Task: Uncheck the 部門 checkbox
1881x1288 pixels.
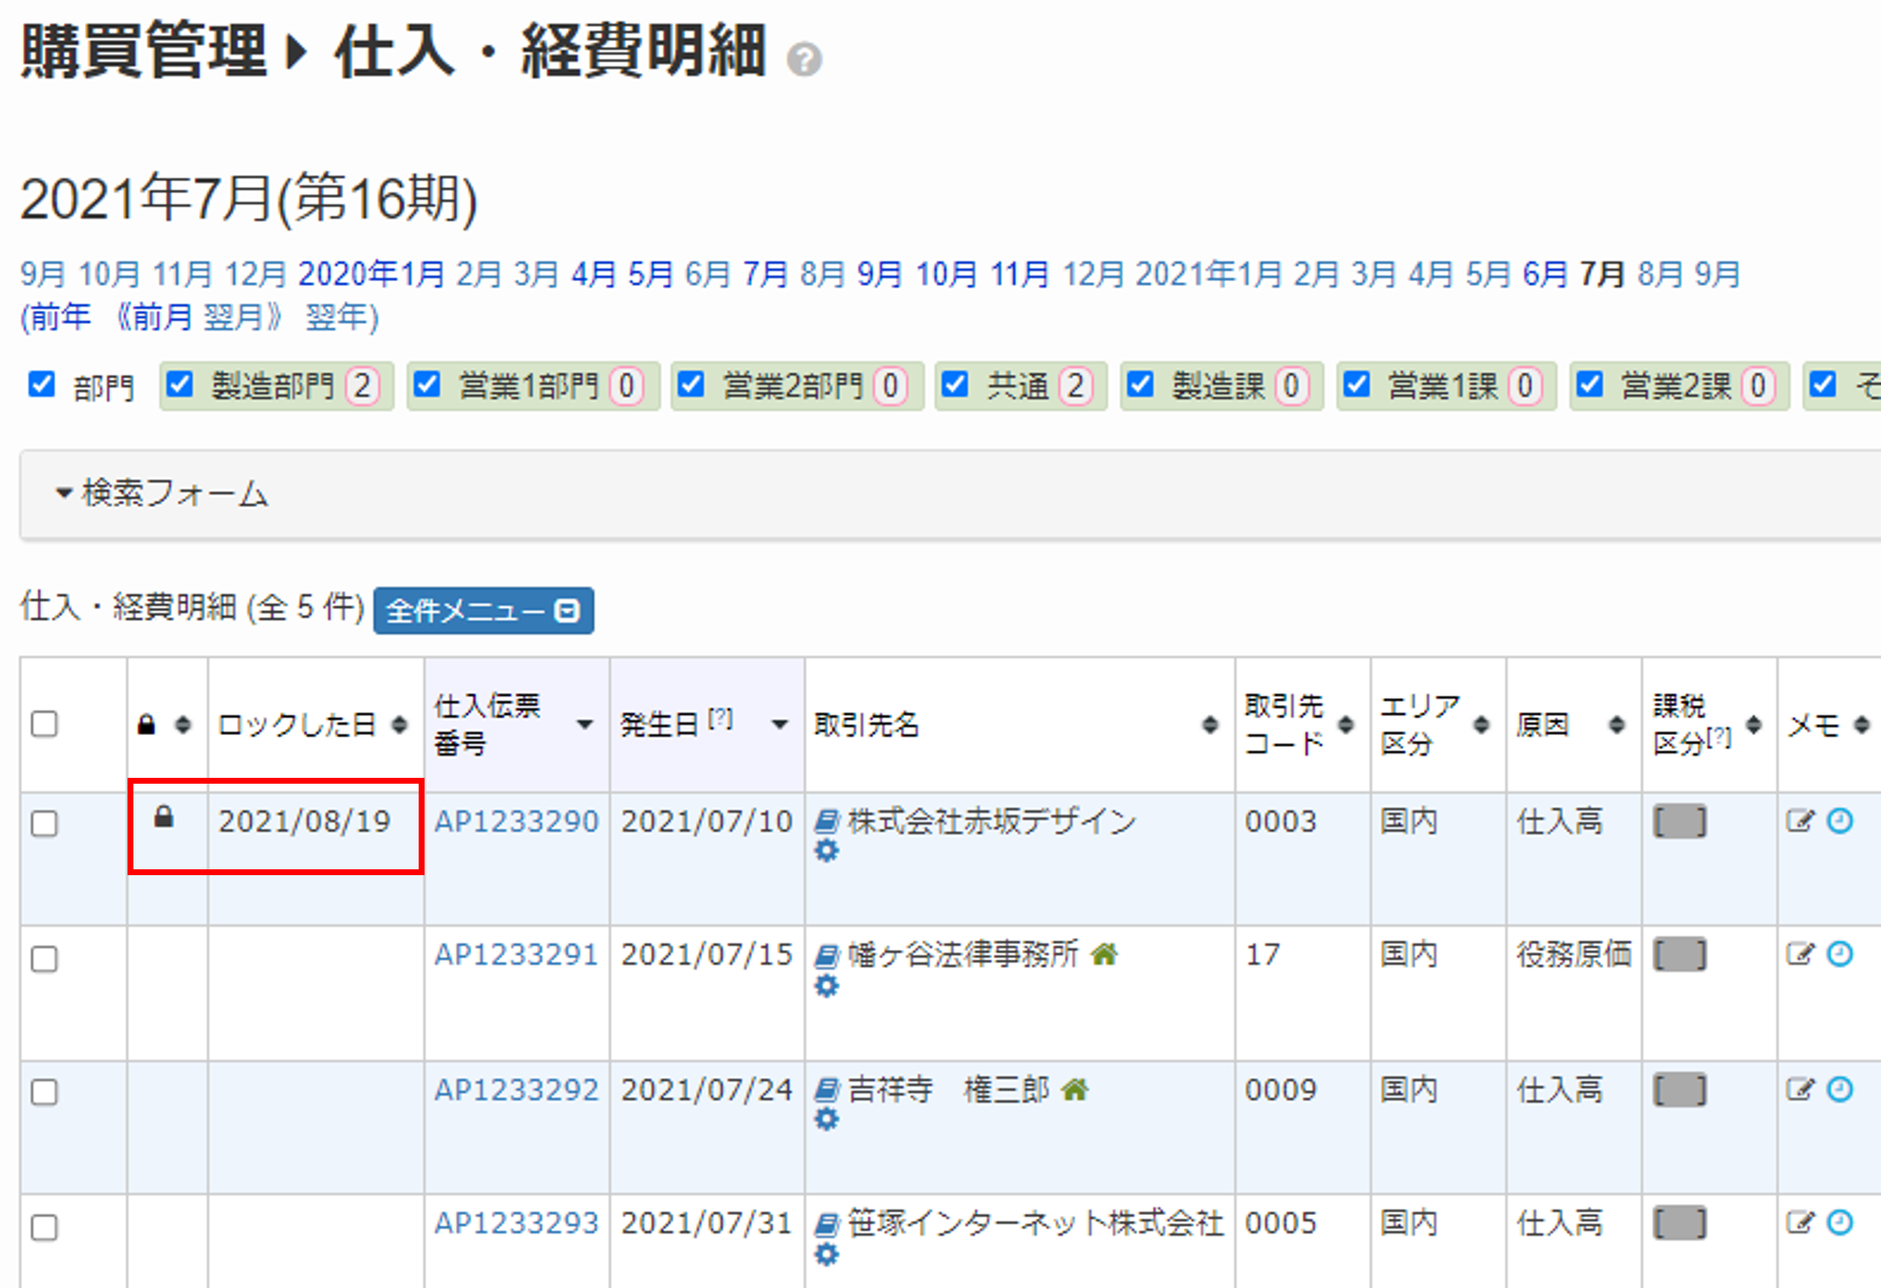Action: [x=41, y=384]
